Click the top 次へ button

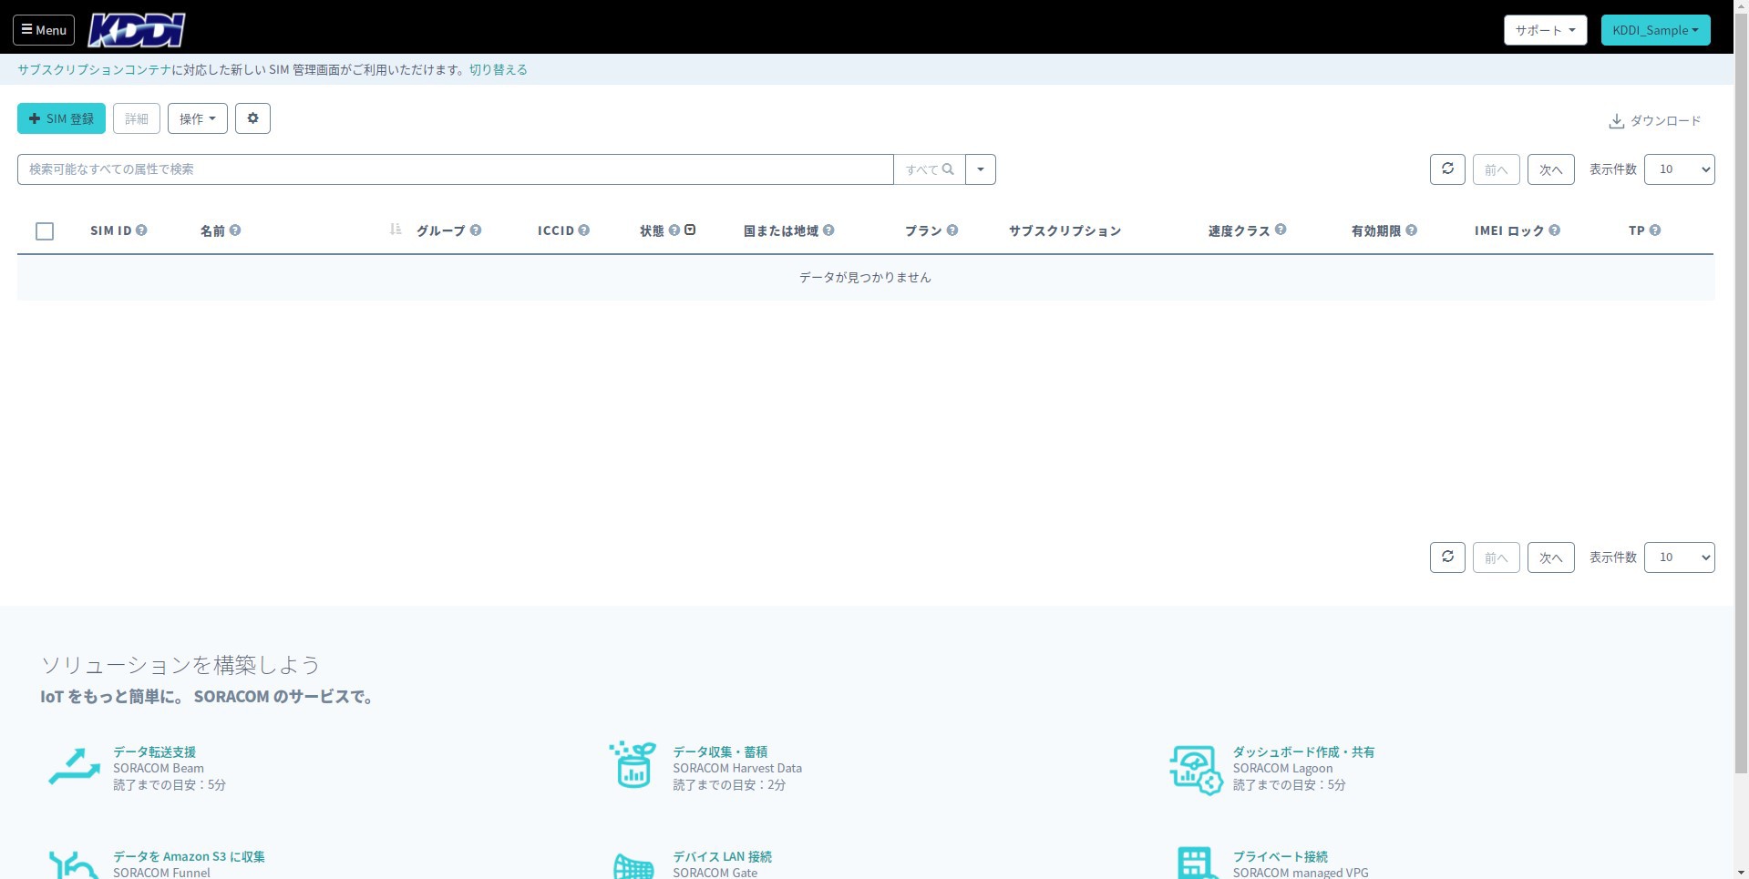tap(1551, 169)
